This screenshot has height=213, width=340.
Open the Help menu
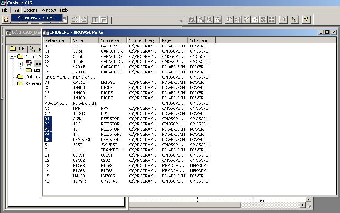click(64, 10)
